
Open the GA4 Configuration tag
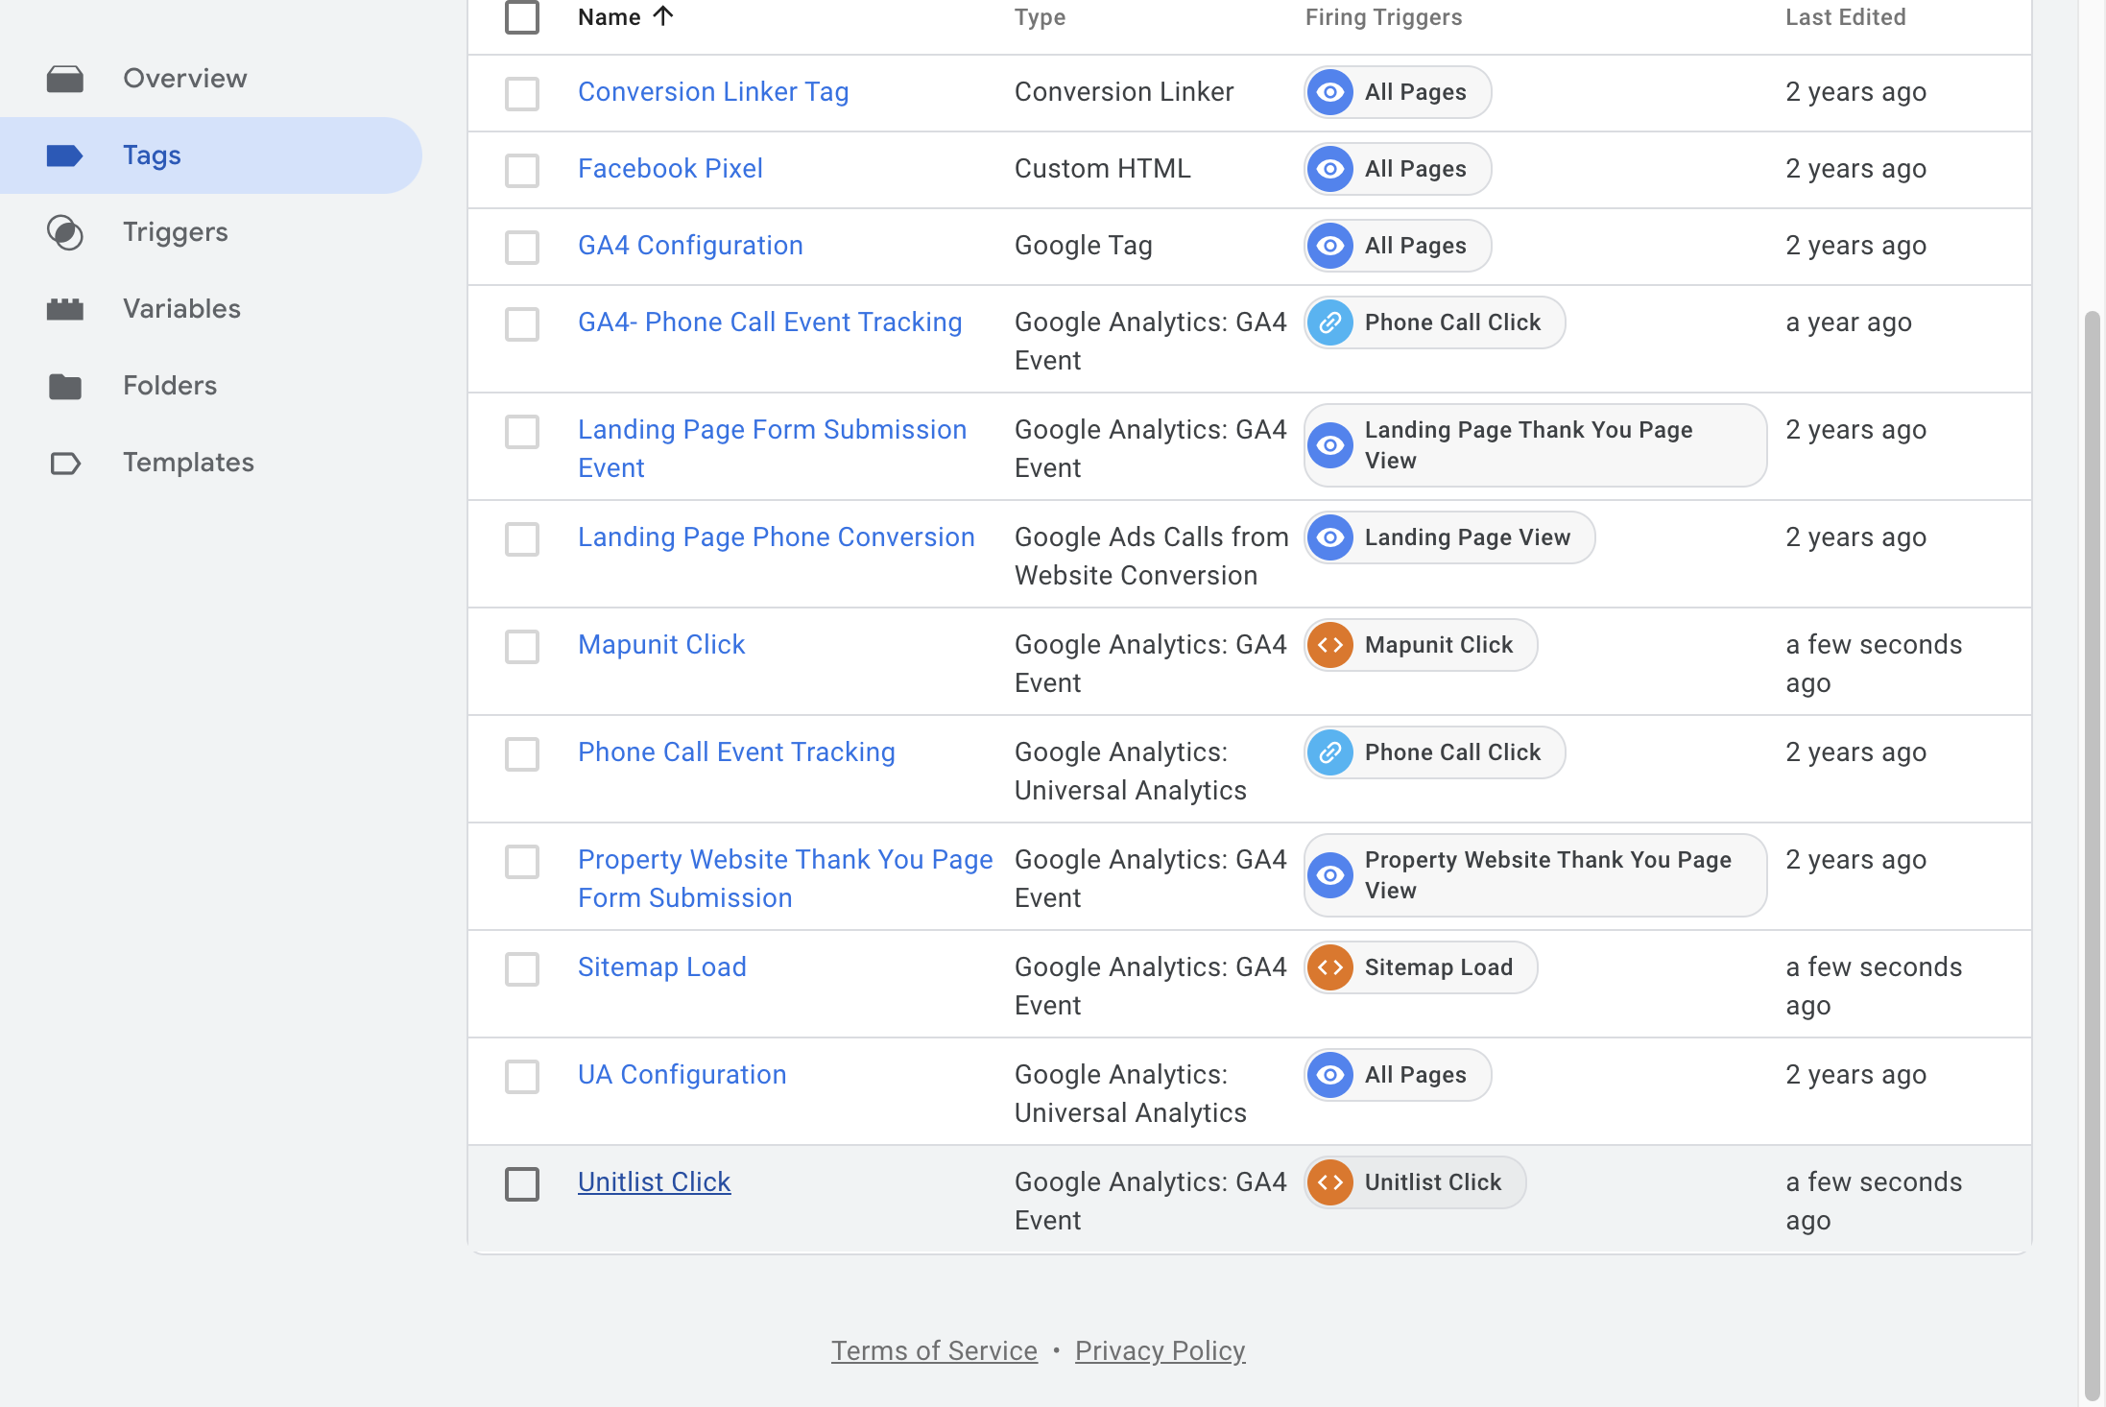click(690, 246)
